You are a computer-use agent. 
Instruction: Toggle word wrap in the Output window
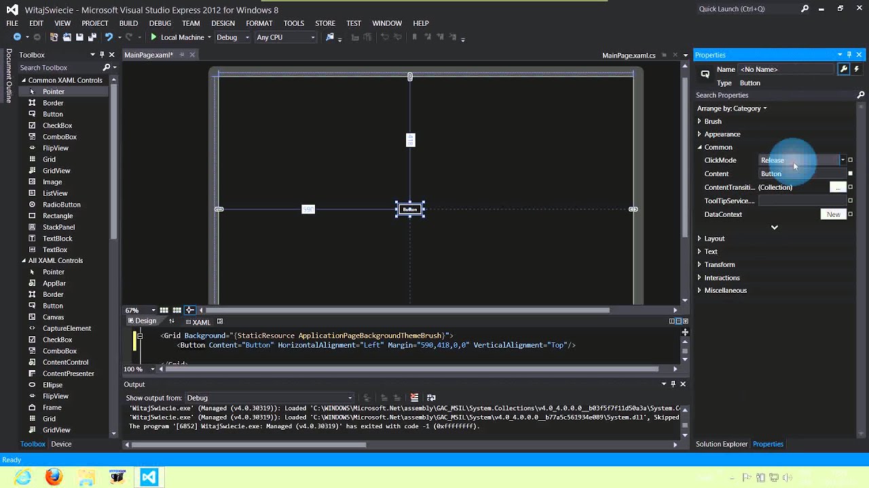tap(431, 398)
